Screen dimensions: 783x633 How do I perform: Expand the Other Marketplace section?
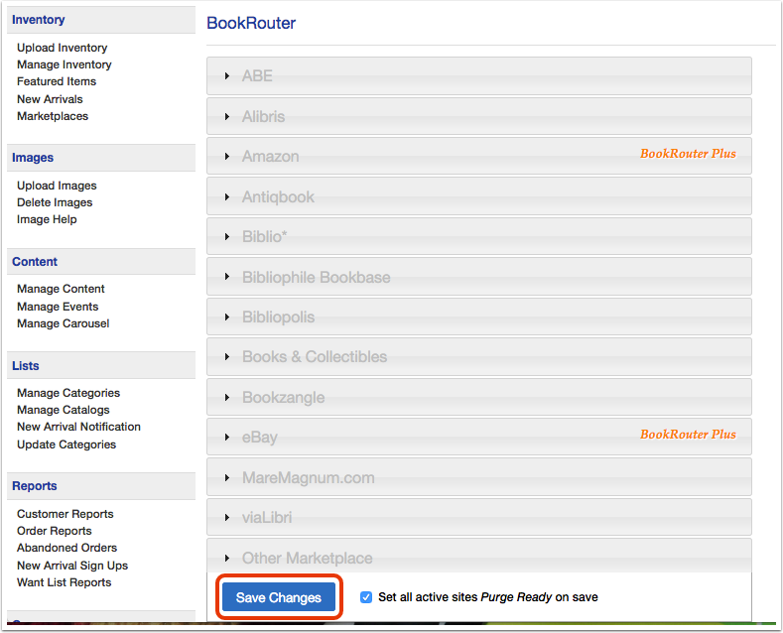click(479, 557)
